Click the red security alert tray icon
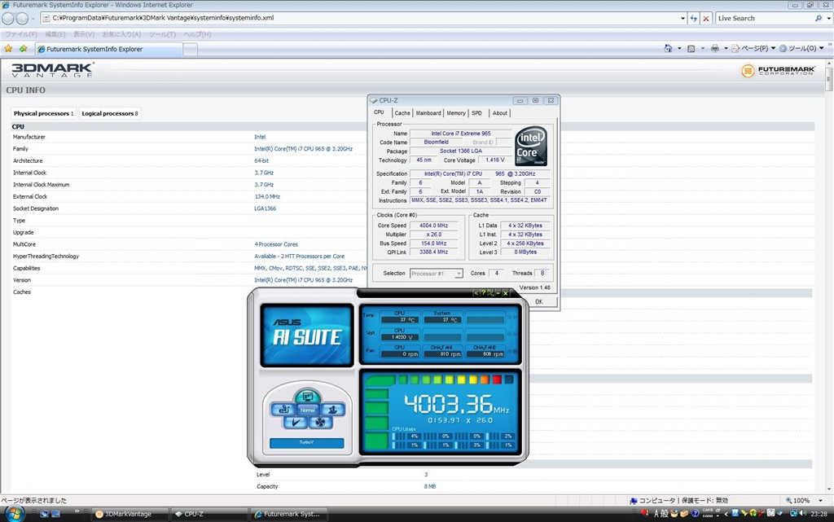This screenshot has height=522, width=834. coord(645,513)
